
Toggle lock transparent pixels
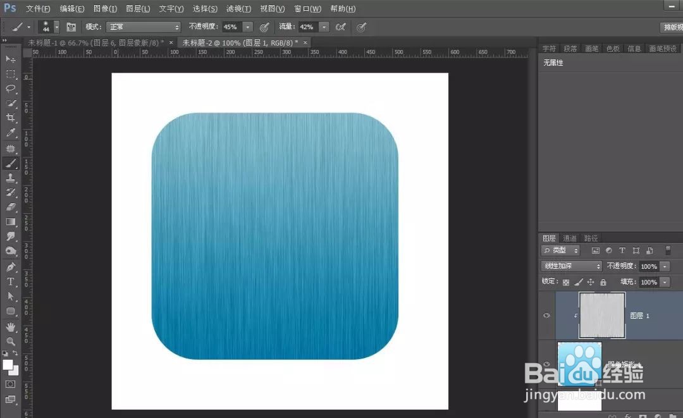point(566,282)
